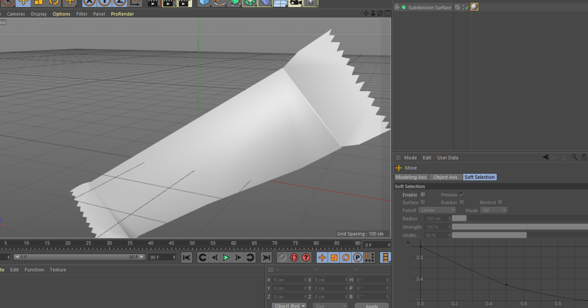Select the Rotate tool in top toolbar
The height and width of the screenshot is (308, 588).
tap(54, 3)
